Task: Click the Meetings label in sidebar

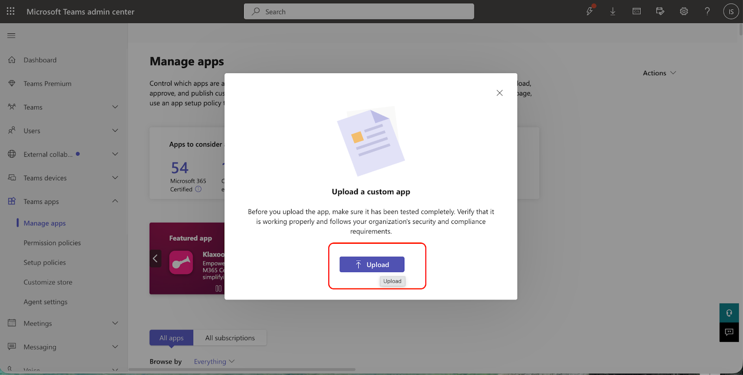Action: [38, 324]
